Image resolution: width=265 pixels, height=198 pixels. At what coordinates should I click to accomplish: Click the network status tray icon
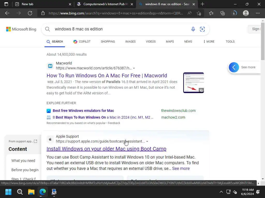228,192
